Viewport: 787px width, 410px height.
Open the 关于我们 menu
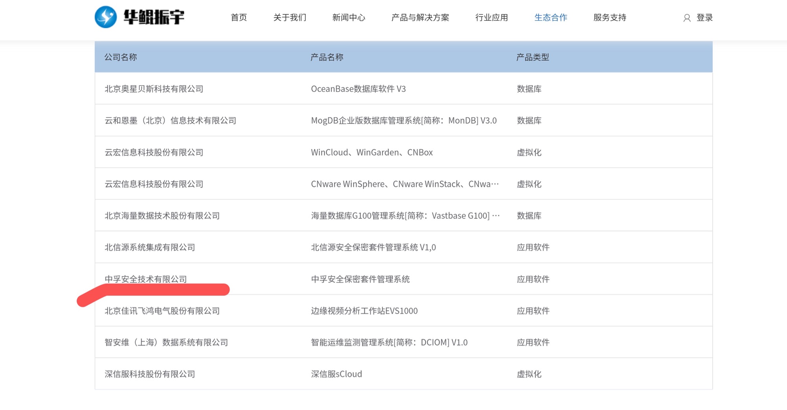click(290, 17)
